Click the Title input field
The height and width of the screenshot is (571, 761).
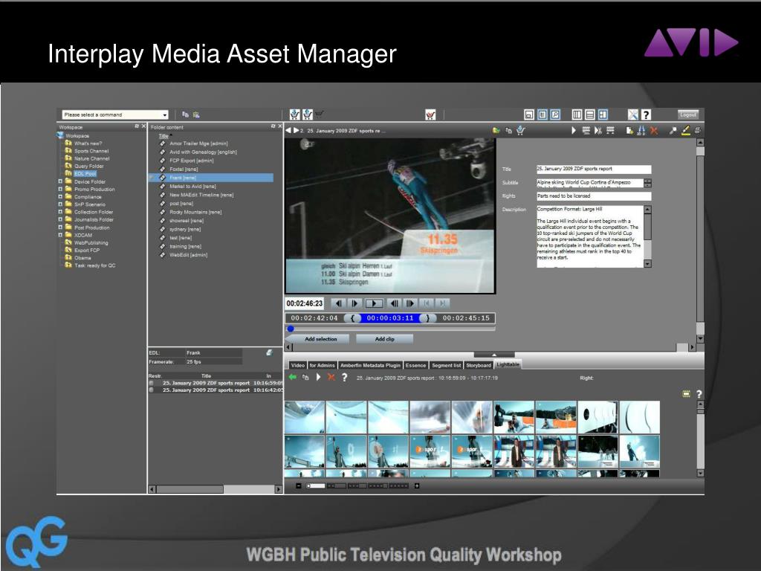coord(594,169)
